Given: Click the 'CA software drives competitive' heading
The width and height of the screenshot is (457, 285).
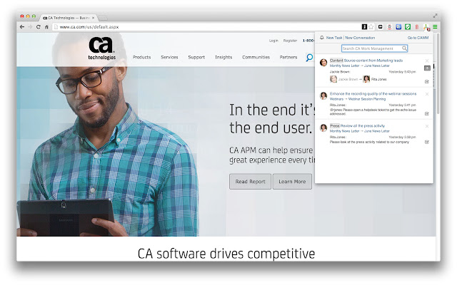Looking at the screenshot, I should click(226, 254).
